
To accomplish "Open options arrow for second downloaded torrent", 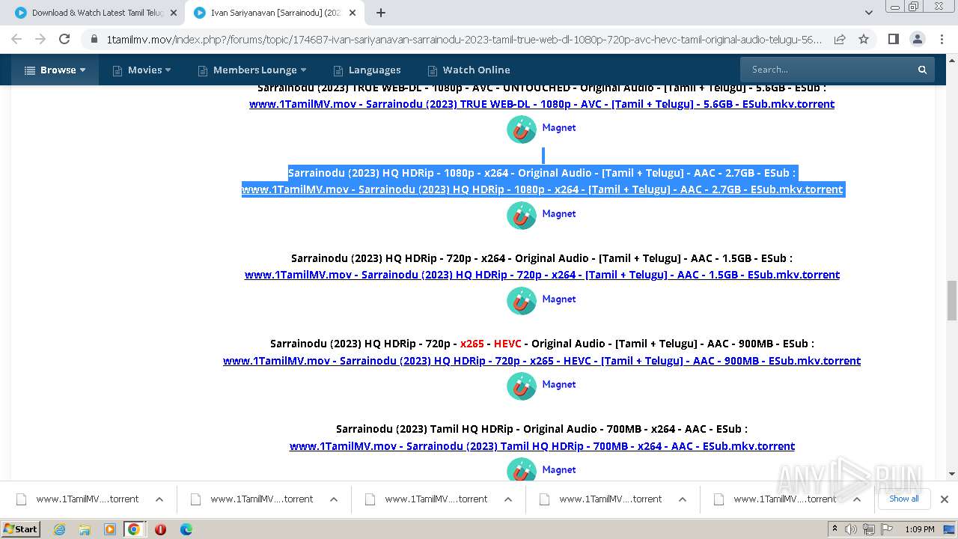I will tap(334, 499).
